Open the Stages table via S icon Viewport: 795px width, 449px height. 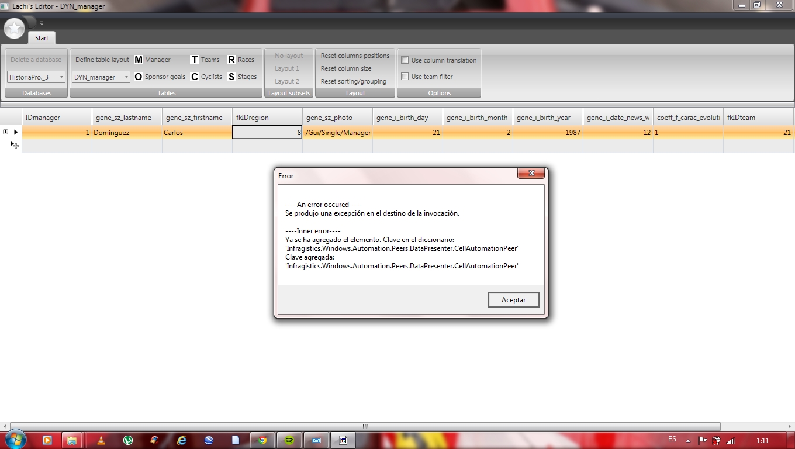pyautogui.click(x=231, y=77)
